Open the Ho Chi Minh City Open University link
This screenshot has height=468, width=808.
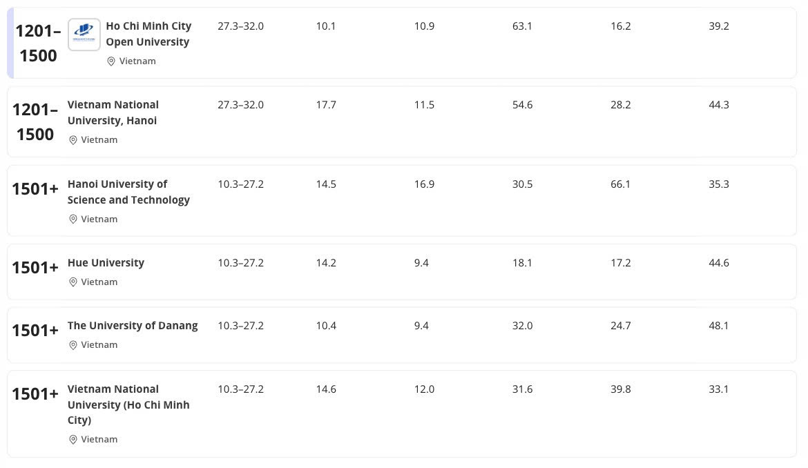(x=148, y=34)
